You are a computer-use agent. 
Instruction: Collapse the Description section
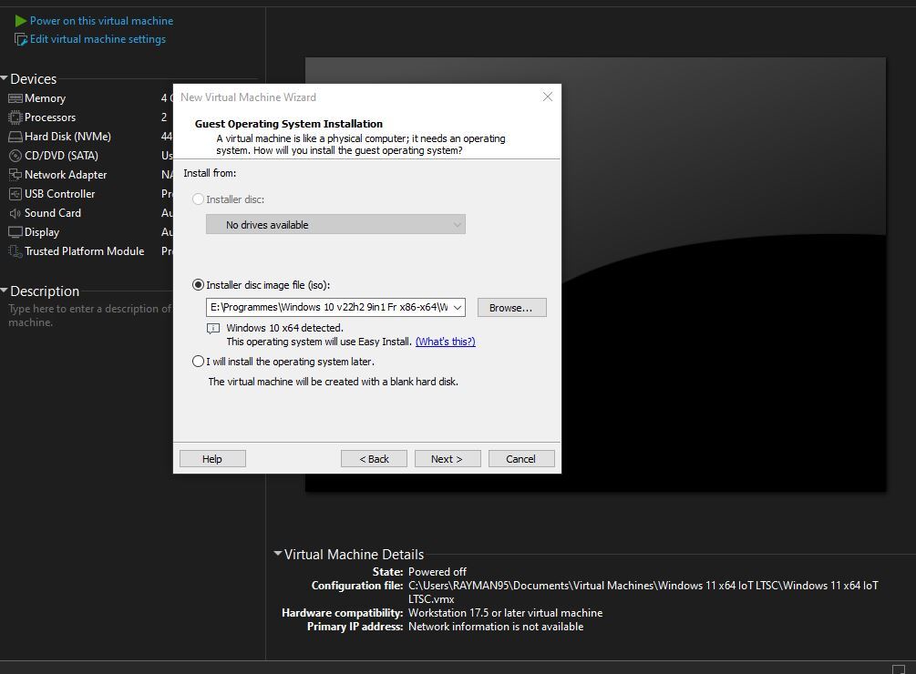pyautogui.click(x=4, y=291)
